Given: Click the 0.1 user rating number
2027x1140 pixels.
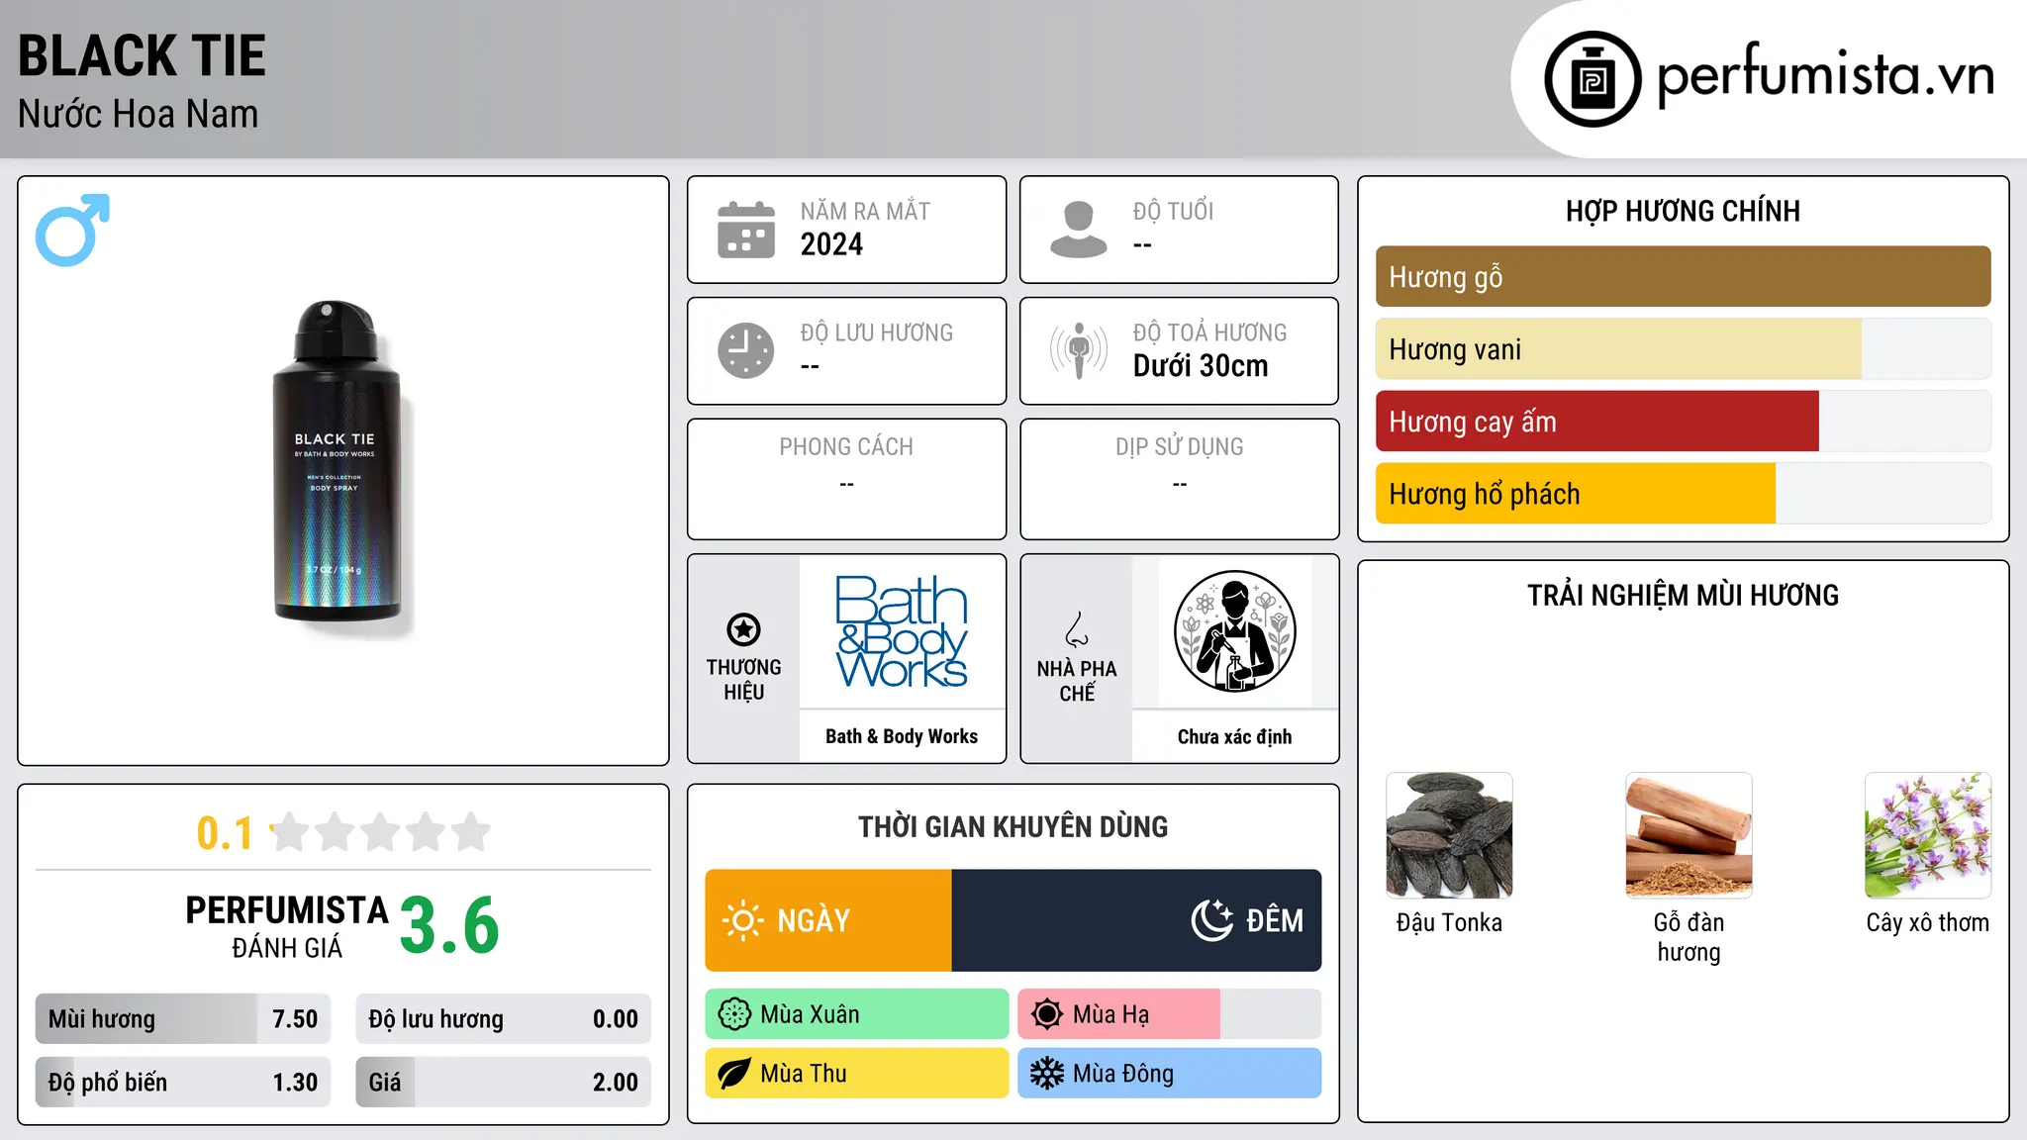Looking at the screenshot, I should (x=225, y=833).
